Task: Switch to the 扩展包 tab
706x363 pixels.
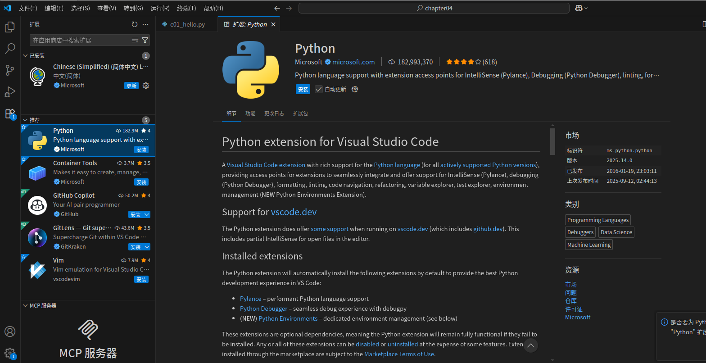Action: [x=300, y=113]
